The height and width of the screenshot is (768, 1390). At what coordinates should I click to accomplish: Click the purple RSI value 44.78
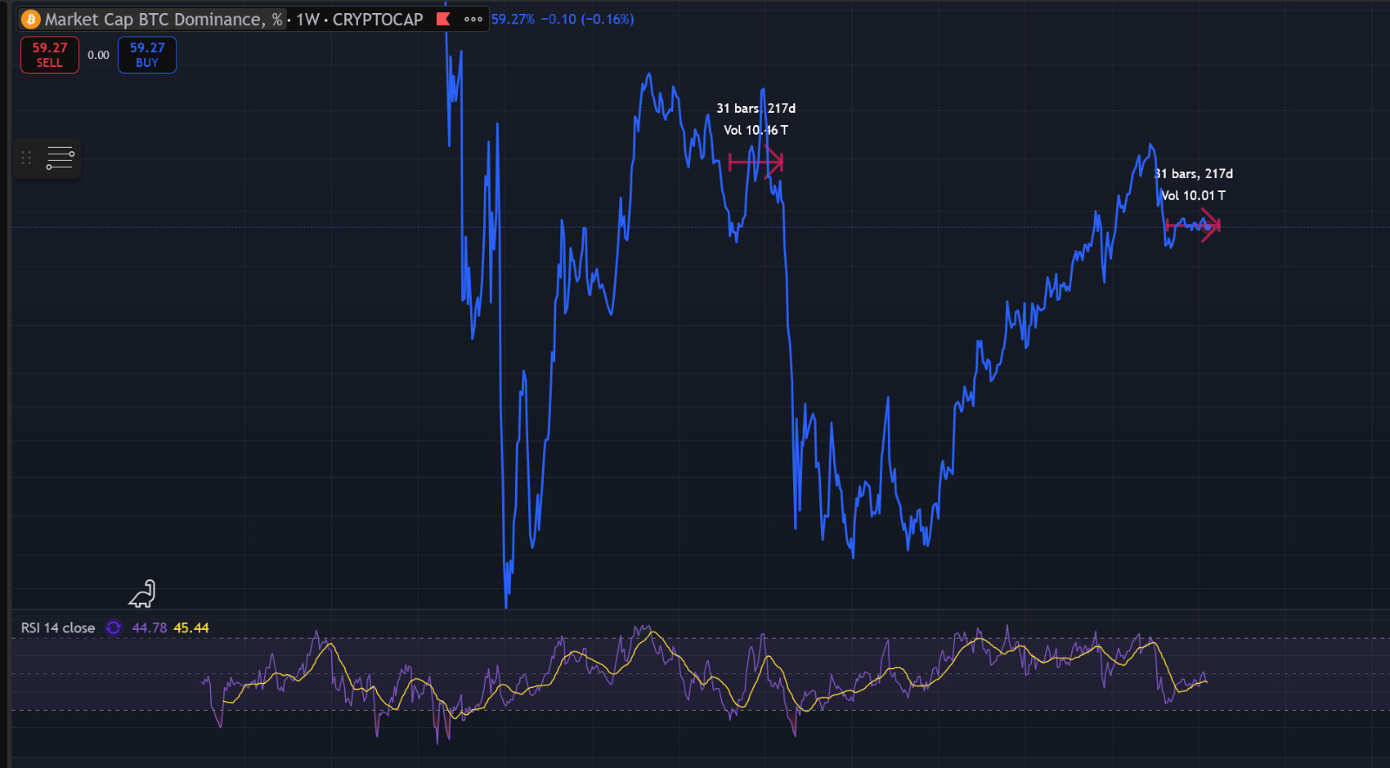[x=149, y=627]
